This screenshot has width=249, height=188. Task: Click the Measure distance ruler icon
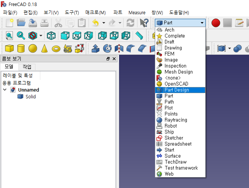[139, 36]
